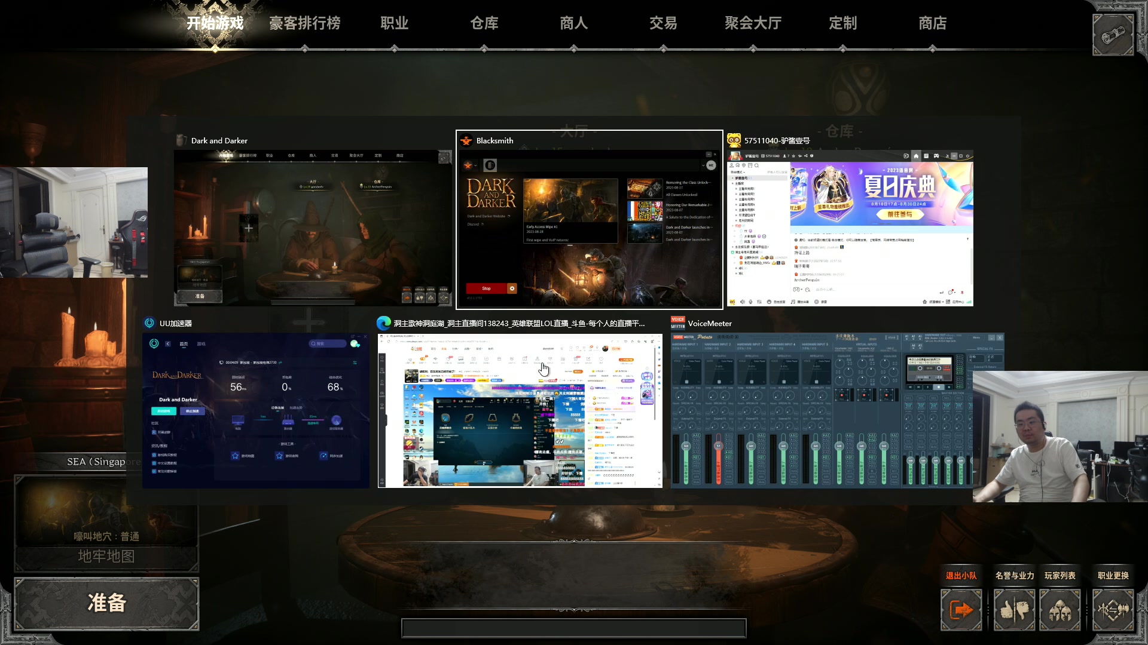Switch to the 聚会大厅 tab
Viewport: 1148px width, 645px height.
pyautogui.click(x=753, y=23)
